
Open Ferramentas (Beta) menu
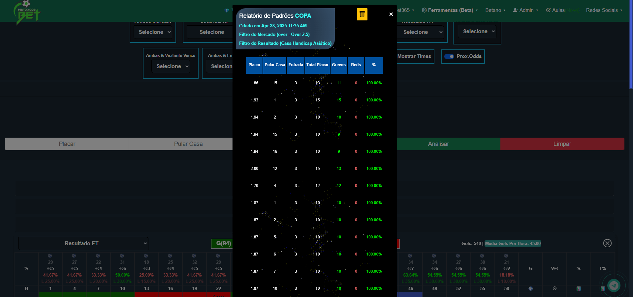450,10
